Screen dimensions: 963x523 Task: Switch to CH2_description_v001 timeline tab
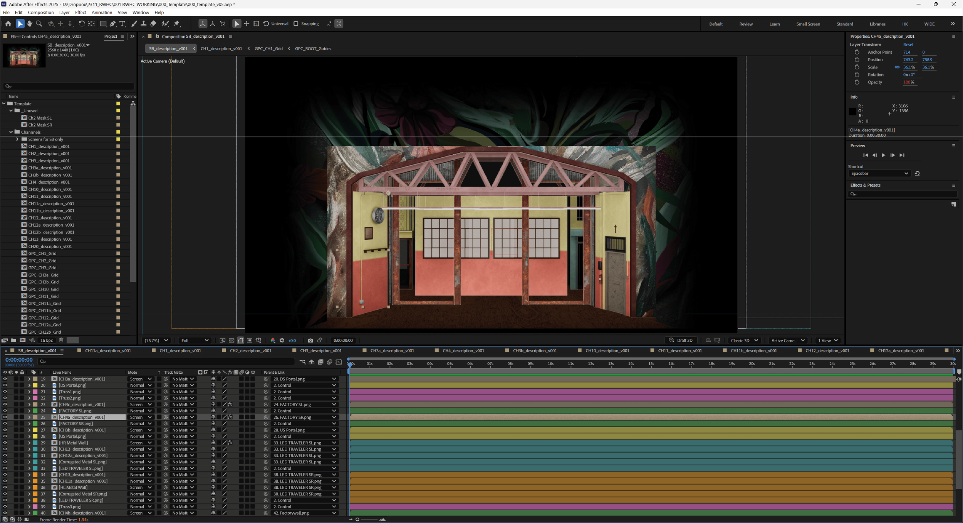[x=250, y=351]
